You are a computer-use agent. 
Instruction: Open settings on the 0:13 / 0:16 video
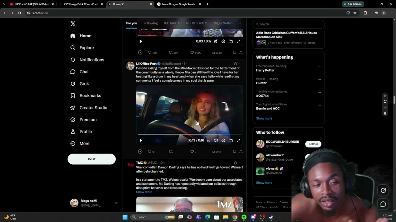(223, 141)
